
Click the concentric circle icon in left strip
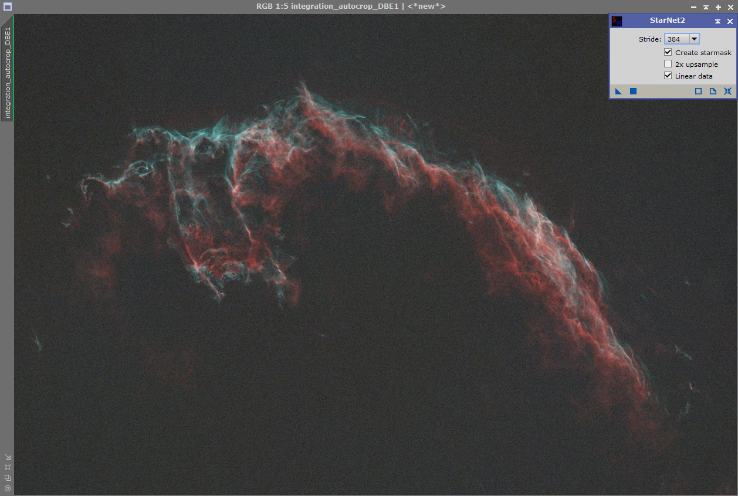point(8,488)
